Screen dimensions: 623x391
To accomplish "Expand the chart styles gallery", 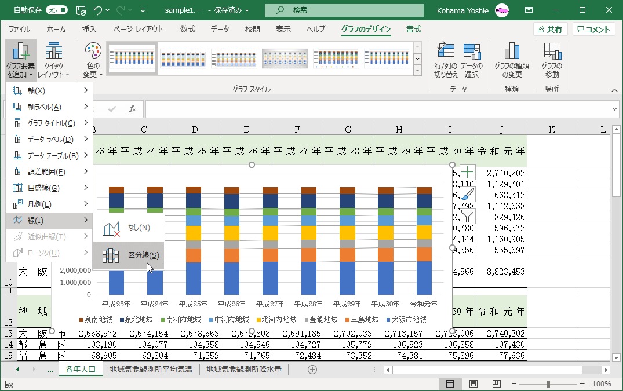I will pos(417,70).
